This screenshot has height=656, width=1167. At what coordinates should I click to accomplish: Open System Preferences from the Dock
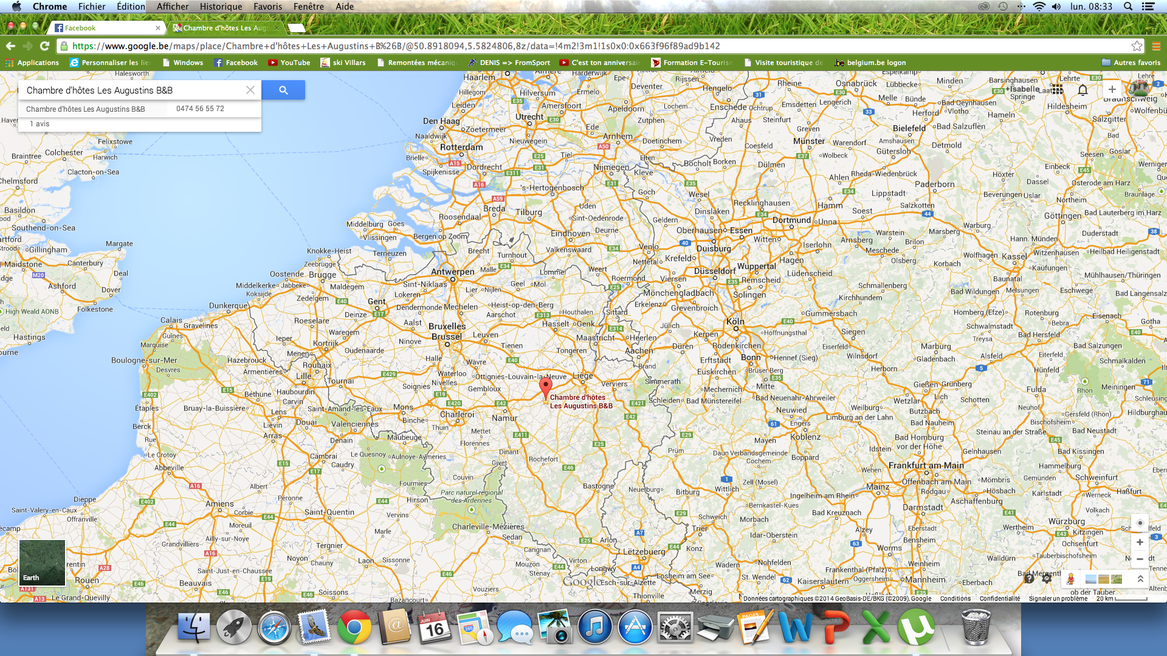(x=675, y=627)
